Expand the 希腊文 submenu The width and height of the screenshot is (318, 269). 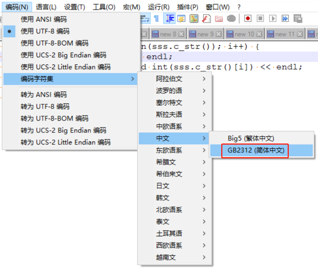(x=174, y=162)
